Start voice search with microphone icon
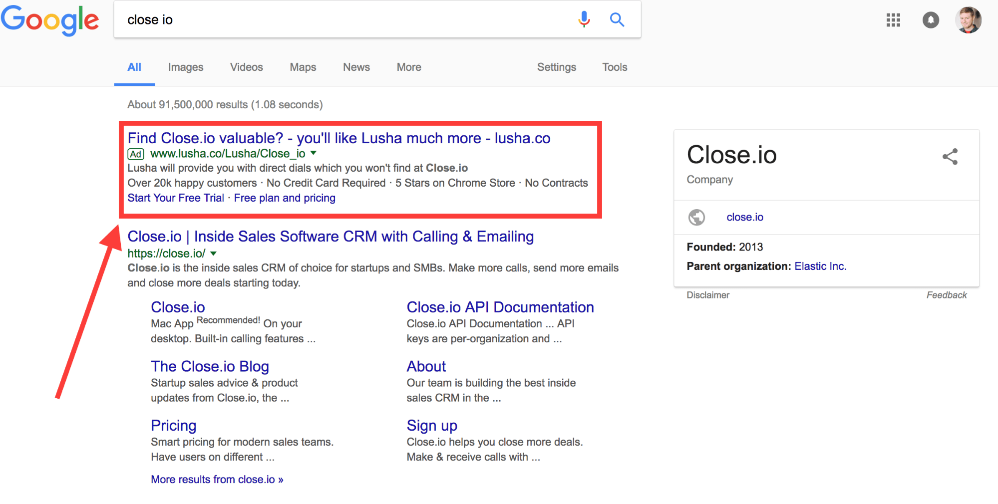The image size is (998, 504). click(584, 19)
